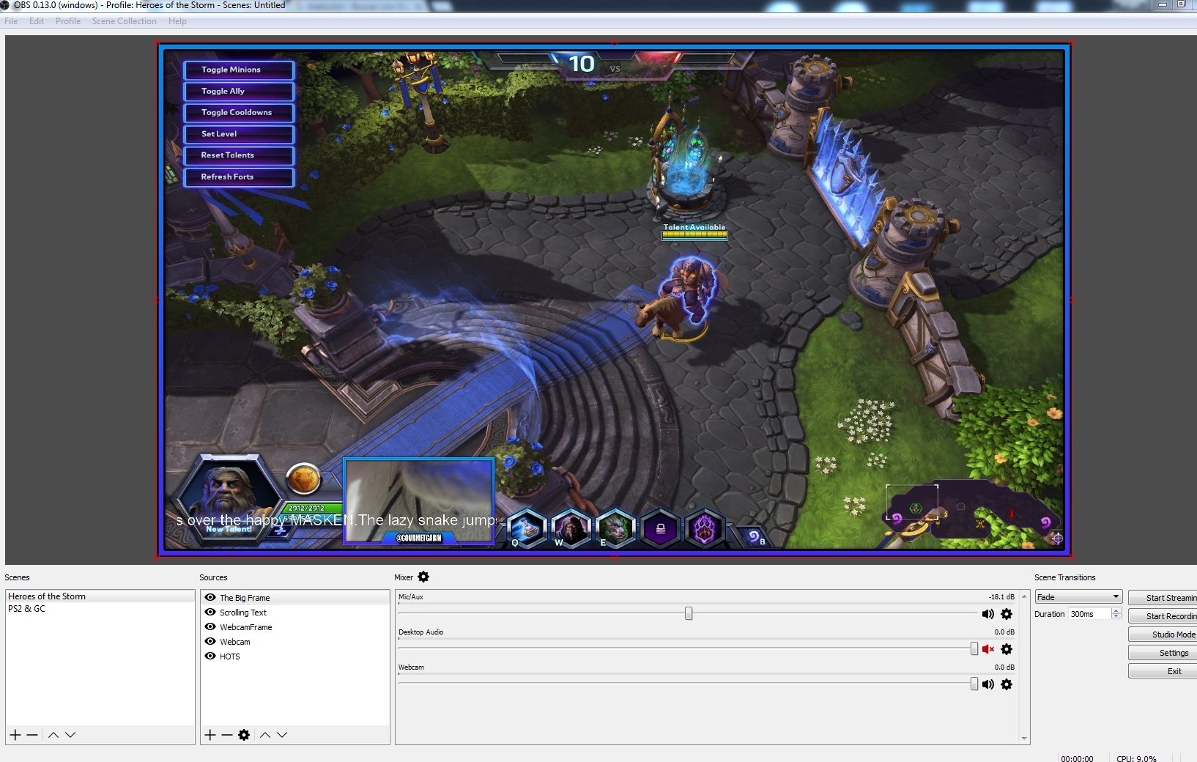Adjust the Webcam volume slider handle
The width and height of the screenshot is (1197, 762).
(974, 684)
